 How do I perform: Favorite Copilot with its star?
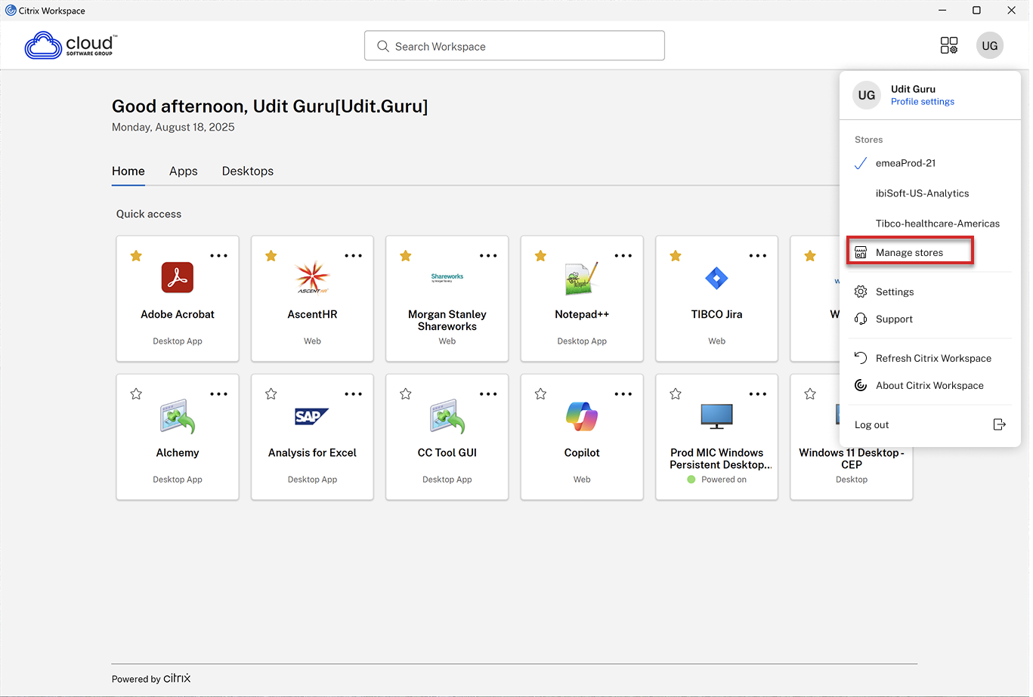[540, 394]
